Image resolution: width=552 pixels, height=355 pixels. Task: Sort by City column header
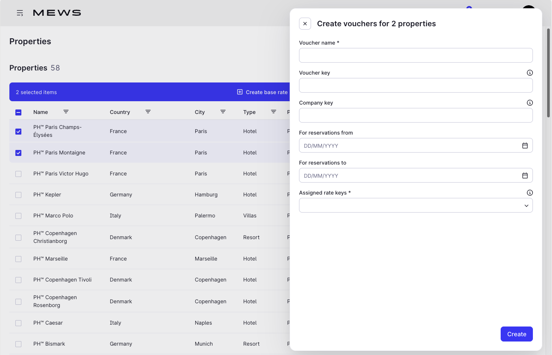200,112
